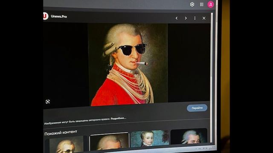Go to the previous image arrow

[177, 18]
